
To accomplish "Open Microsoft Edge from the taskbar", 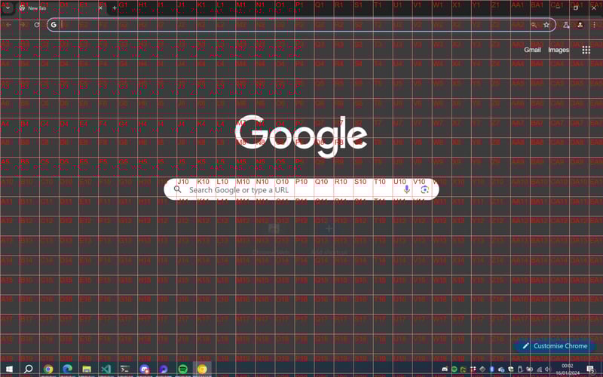I will pos(67,369).
